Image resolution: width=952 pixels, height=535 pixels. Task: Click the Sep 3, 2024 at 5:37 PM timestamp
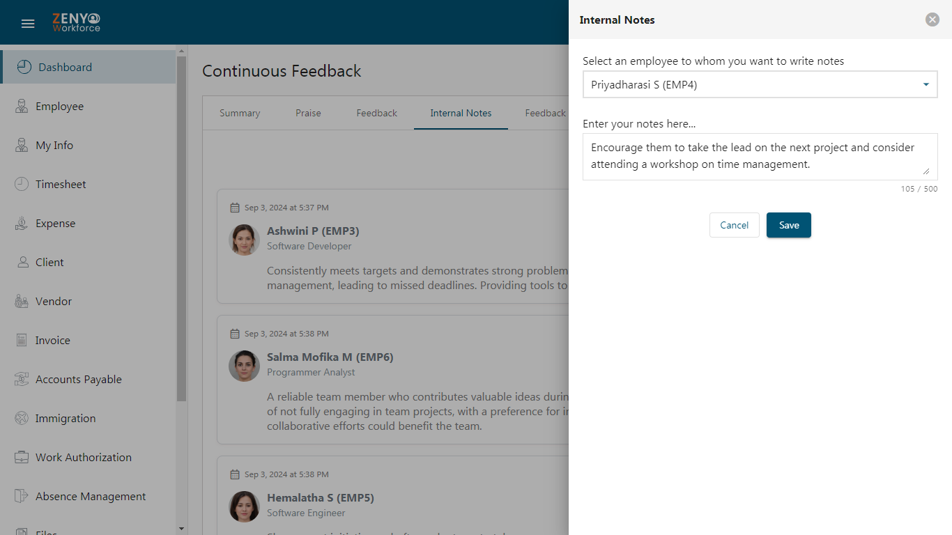click(x=286, y=208)
